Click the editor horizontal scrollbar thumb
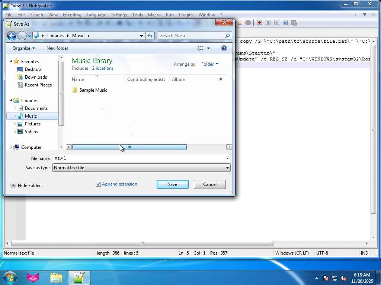This screenshot has height=285, width=381. pyautogui.click(x=142, y=243)
